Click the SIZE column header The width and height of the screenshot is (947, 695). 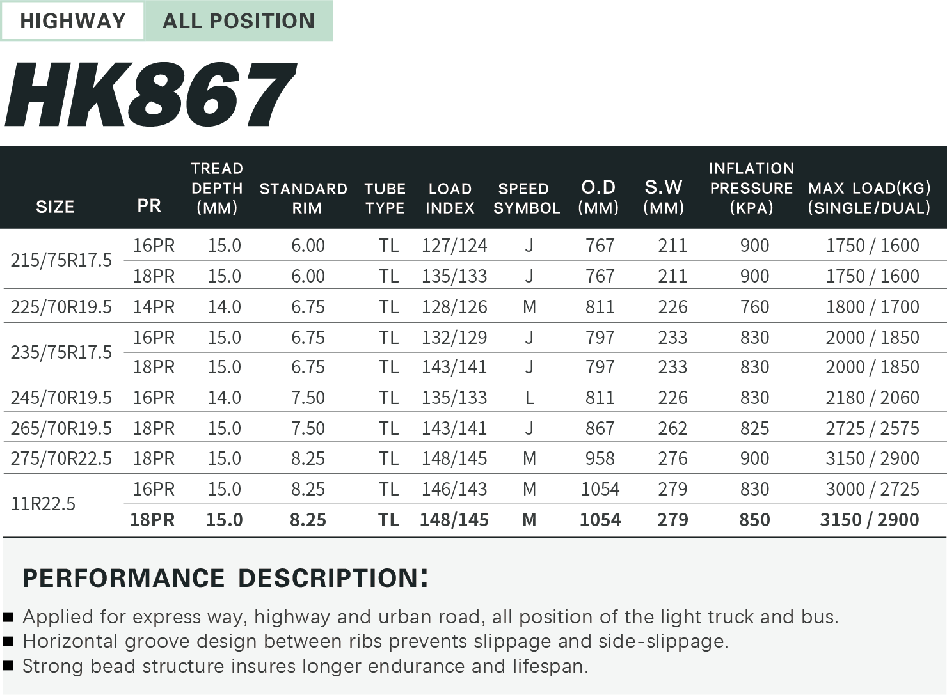click(x=55, y=207)
